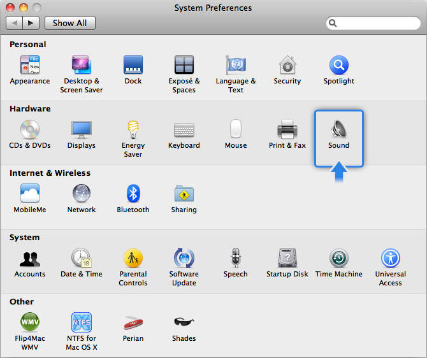
Task: Click the magnifying glass in search field
Action: (333, 23)
